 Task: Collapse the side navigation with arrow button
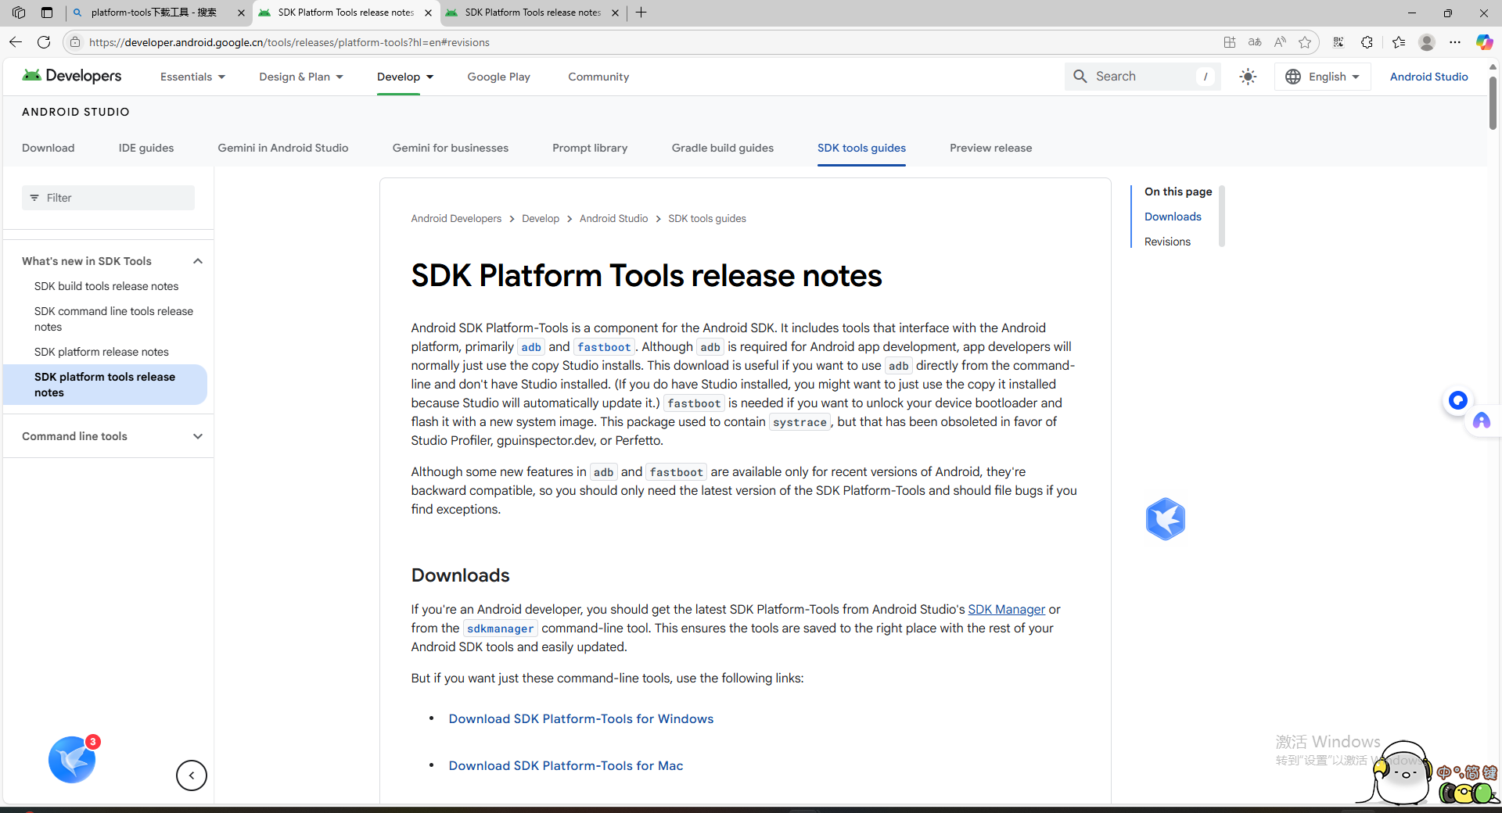tap(192, 775)
